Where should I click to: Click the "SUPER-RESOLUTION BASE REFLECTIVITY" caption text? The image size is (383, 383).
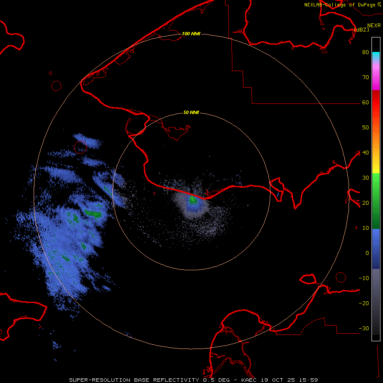pos(134,380)
